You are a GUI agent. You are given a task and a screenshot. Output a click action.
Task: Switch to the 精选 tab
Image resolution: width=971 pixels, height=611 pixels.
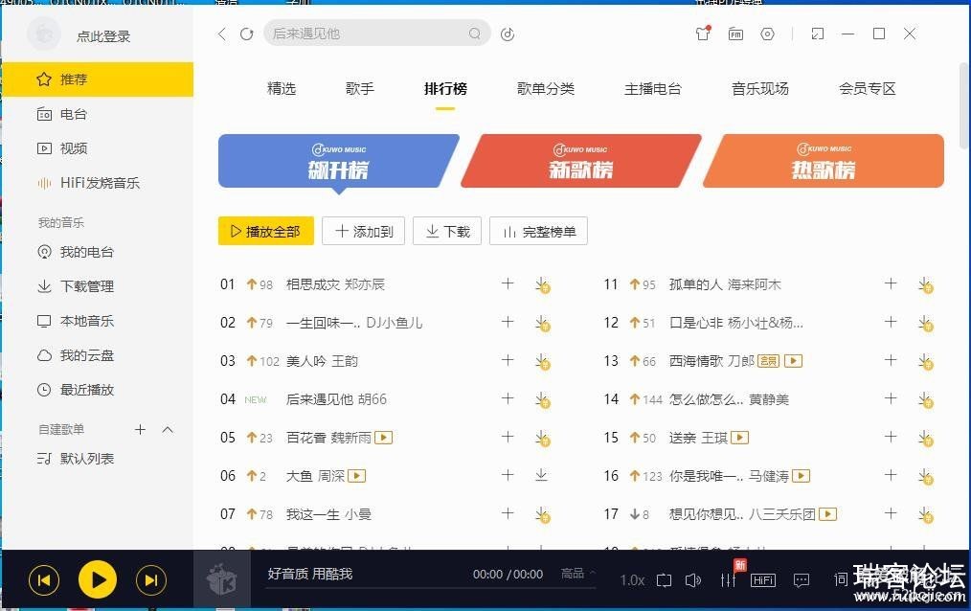[x=282, y=88]
